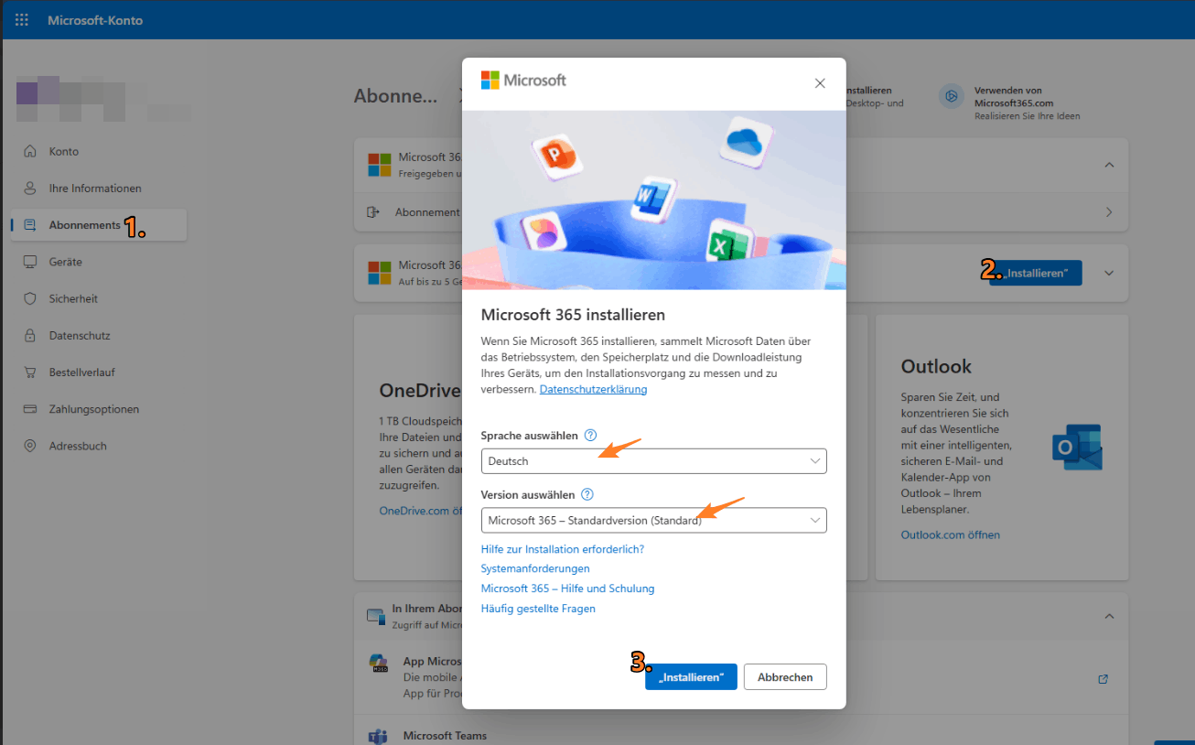Close the Microsoft 365 install dialog
Viewport: 1195px width, 745px height.
click(820, 83)
